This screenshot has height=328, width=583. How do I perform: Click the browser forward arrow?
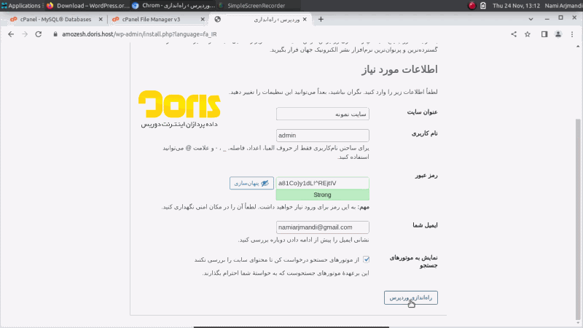(x=25, y=34)
